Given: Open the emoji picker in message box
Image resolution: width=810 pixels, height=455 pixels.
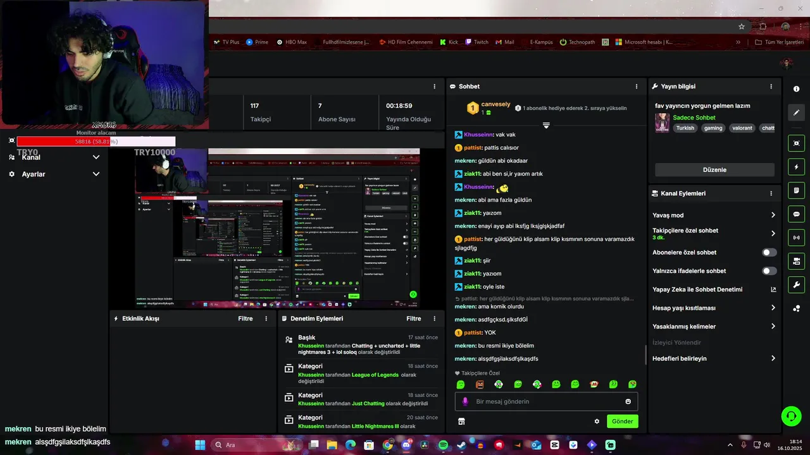Looking at the screenshot, I should [628, 401].
